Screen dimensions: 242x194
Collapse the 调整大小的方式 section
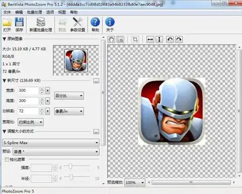(4, 131)
